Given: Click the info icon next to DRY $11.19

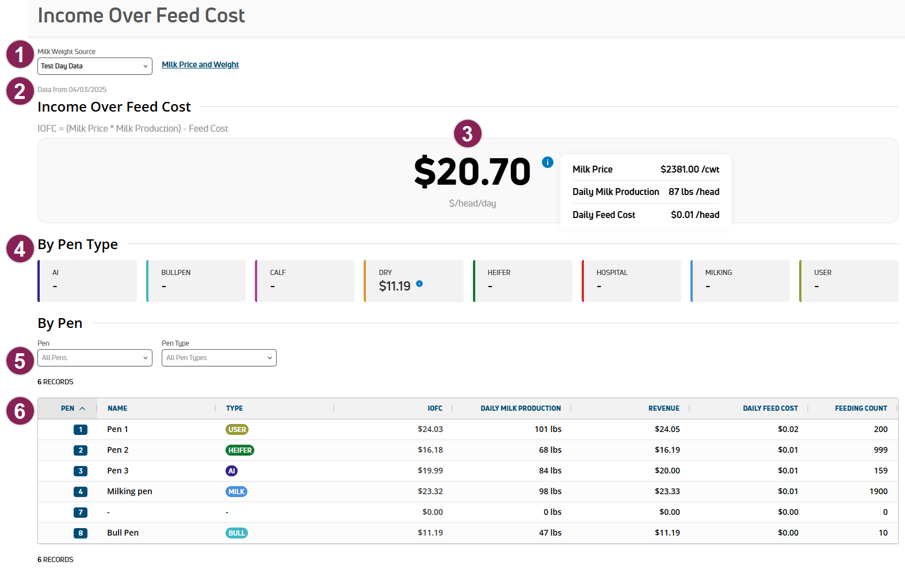Looking at the screenshot, I should pos(419,284).
